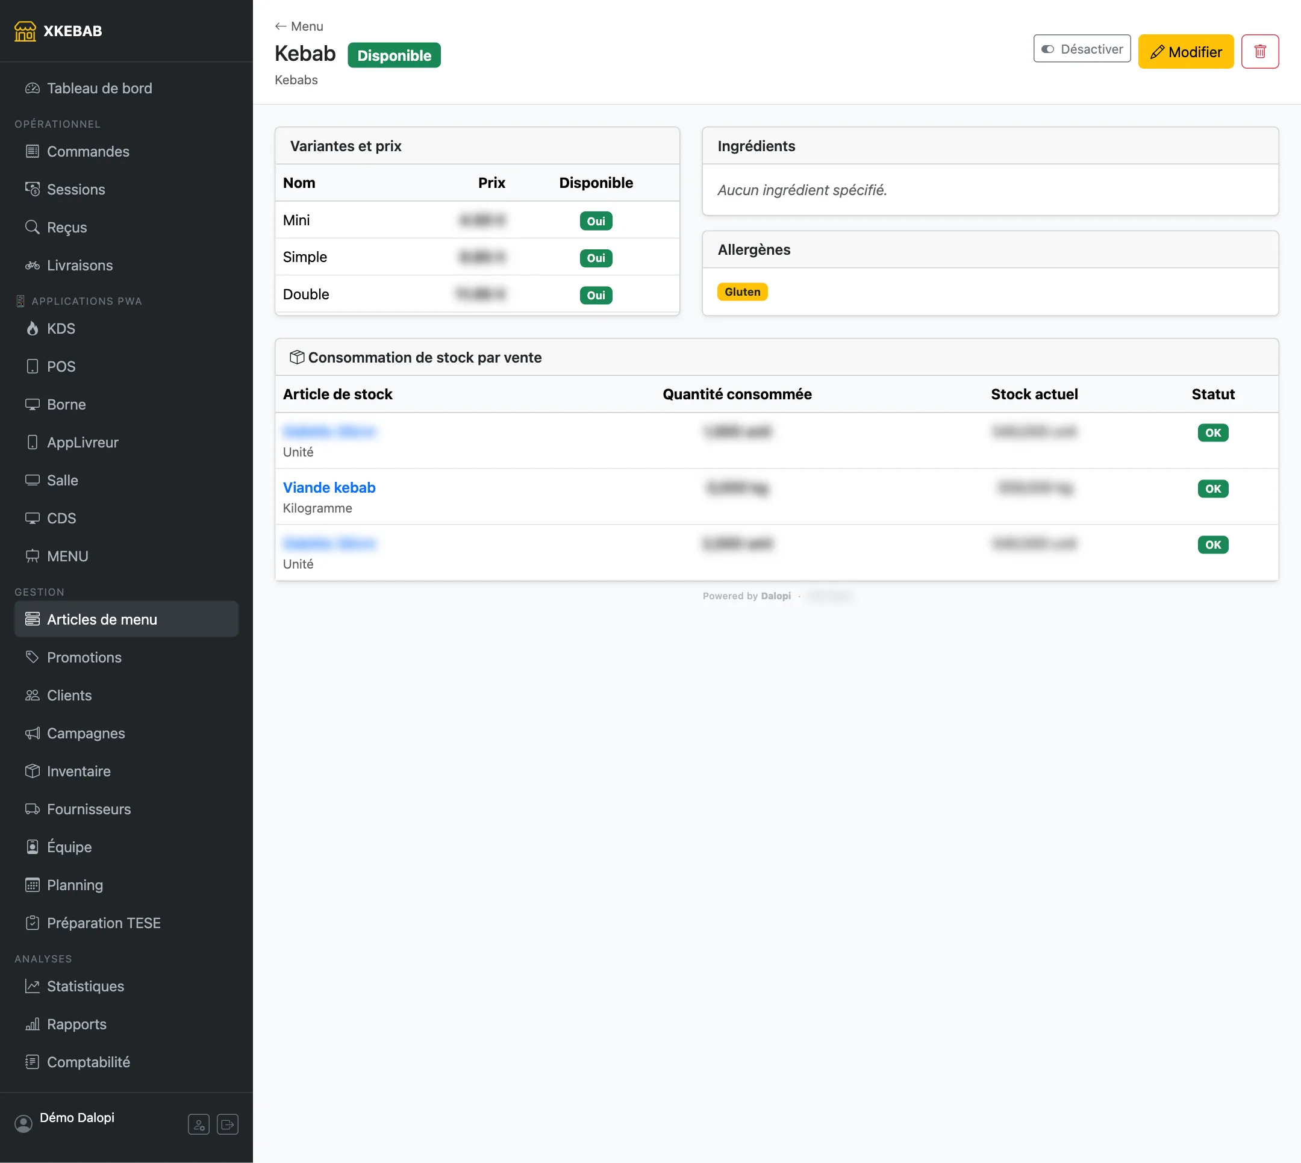The height and width of the screenshot is (1163, 1301).
Task: Click the yellow Modifier button
Action: (1185, 51)
